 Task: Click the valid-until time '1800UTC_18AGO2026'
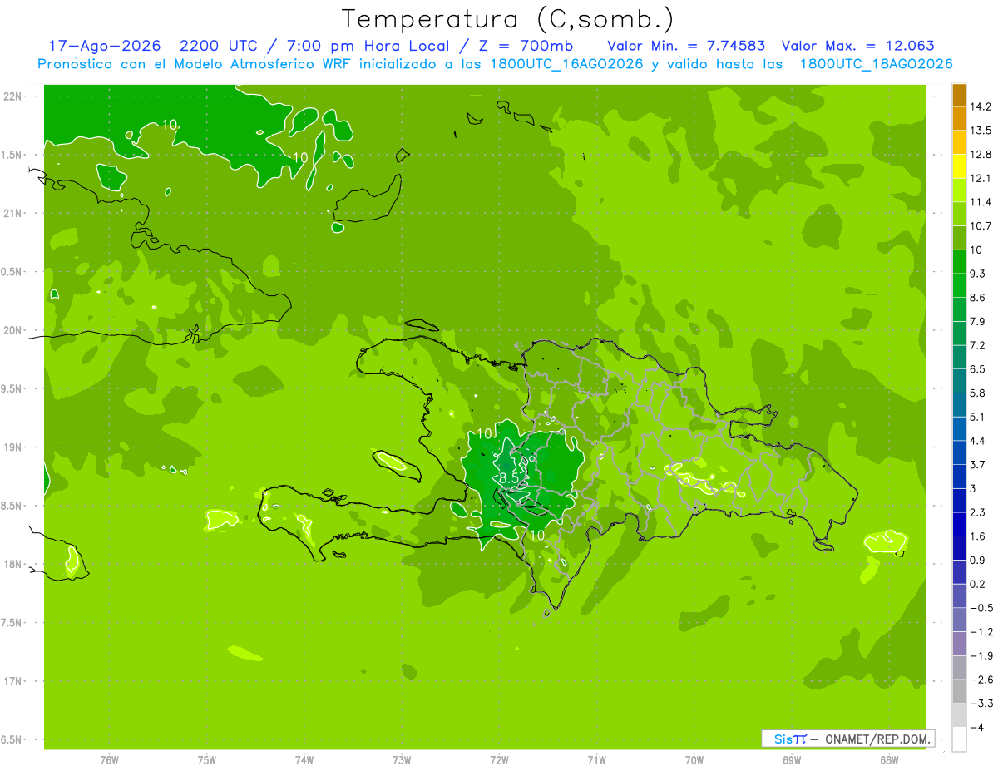(x=876, y=64)
